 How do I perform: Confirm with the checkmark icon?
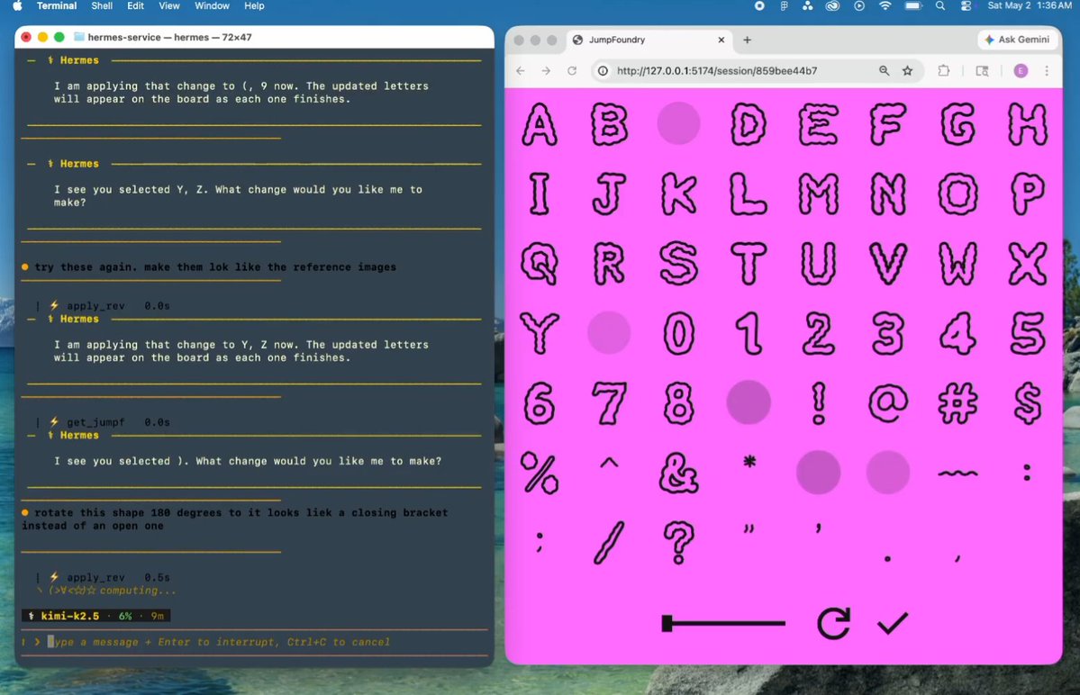893,623
